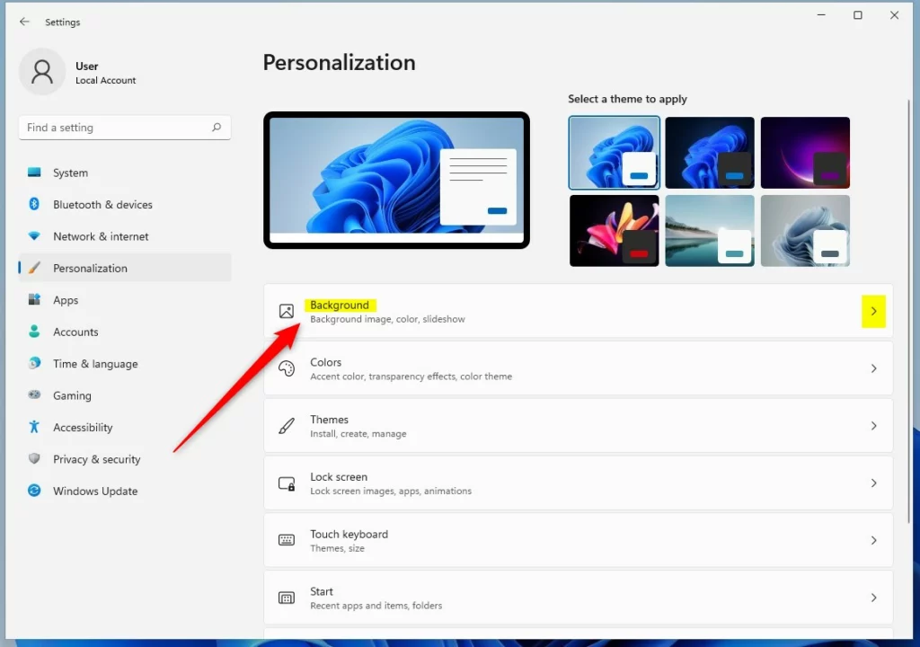The image size is (920, 647).
Task: Click the Time & language globe icon
Action: [x=34, y=363]
